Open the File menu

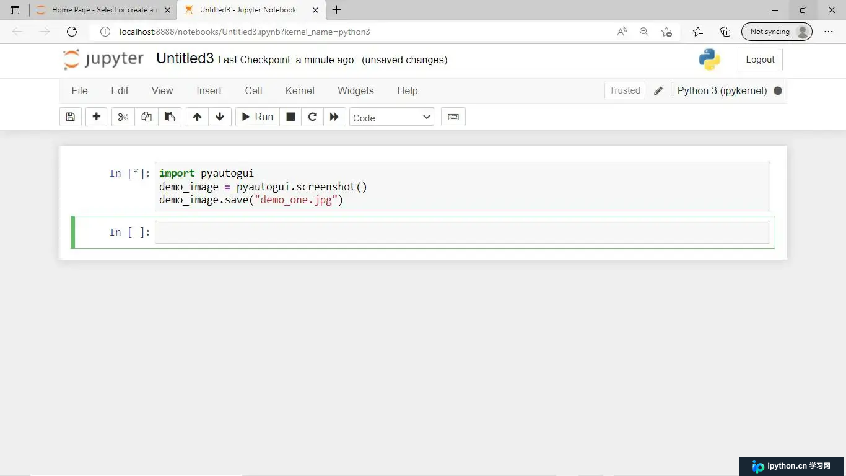tap(80, 90)
